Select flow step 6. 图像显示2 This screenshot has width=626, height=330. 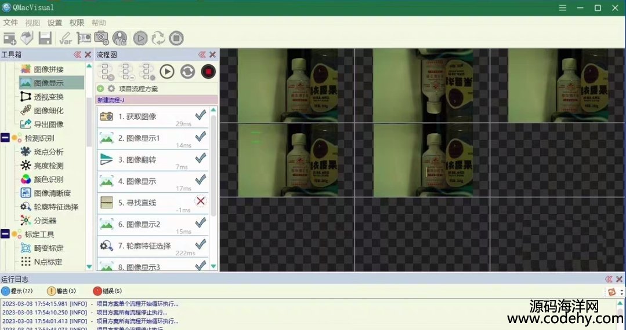(153, 225)
